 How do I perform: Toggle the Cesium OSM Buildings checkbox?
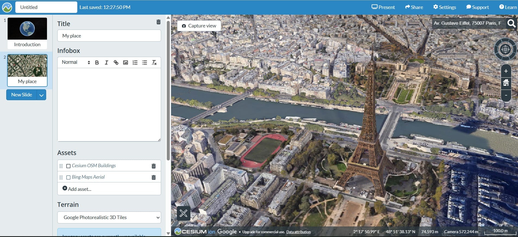tap(68, 166)
